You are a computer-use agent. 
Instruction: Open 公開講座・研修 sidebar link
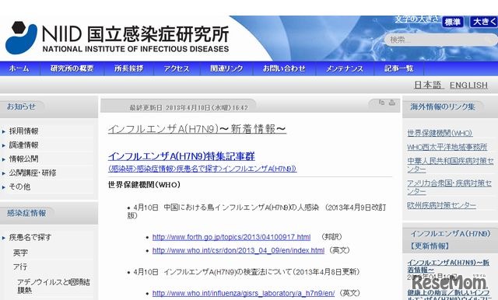pos(33,173)
